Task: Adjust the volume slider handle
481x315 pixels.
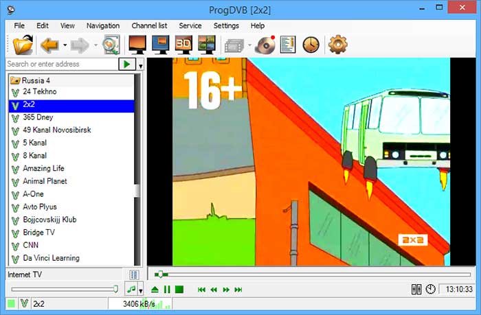Action: [x=115, y=289]
